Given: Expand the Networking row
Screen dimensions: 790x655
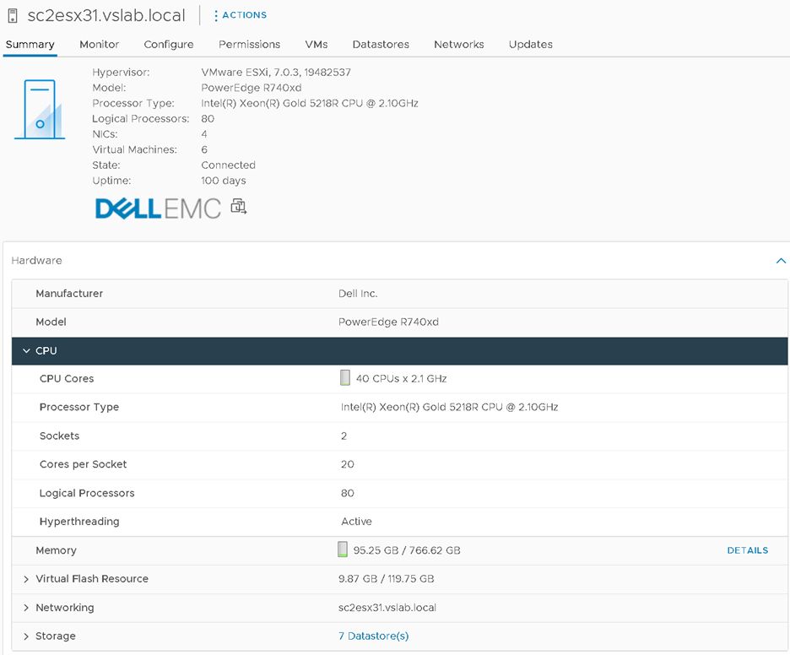Looking at the screenshot, I should (27, 608).
